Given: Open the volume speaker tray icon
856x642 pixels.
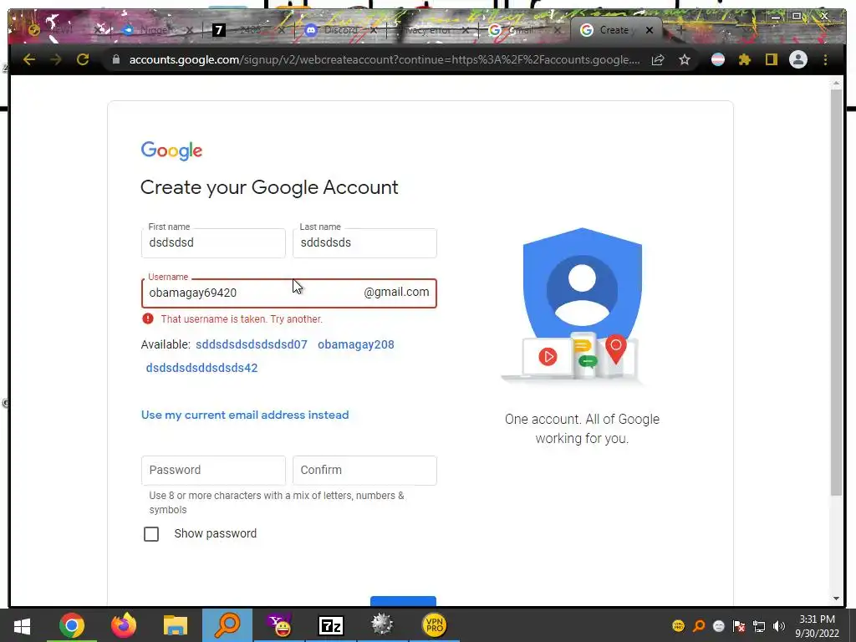Looking at the screenshot, I should tap(779, 626).
